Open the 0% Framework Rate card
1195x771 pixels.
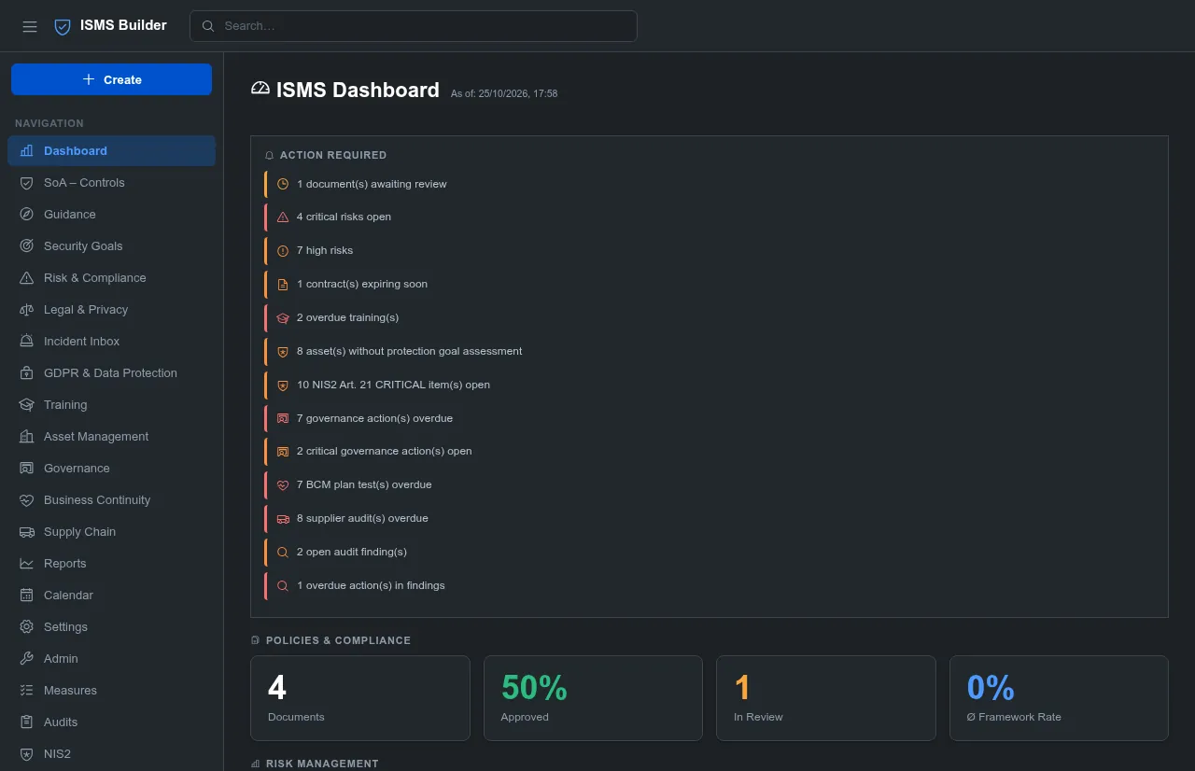(x=1059, y=698)
